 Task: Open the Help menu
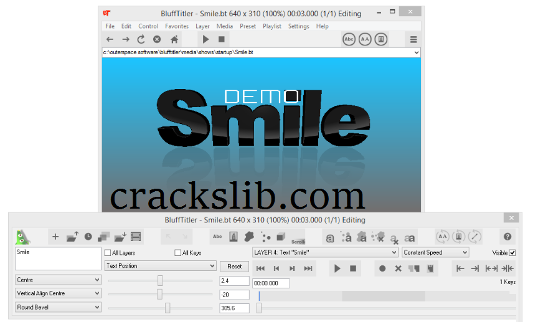323,26
